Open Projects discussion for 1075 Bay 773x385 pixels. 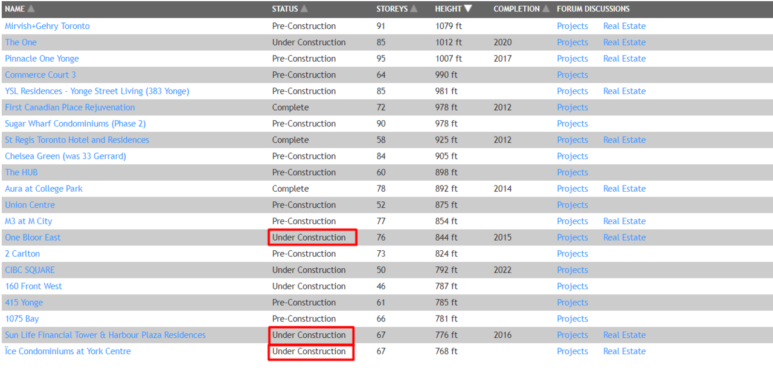point(572,319)
